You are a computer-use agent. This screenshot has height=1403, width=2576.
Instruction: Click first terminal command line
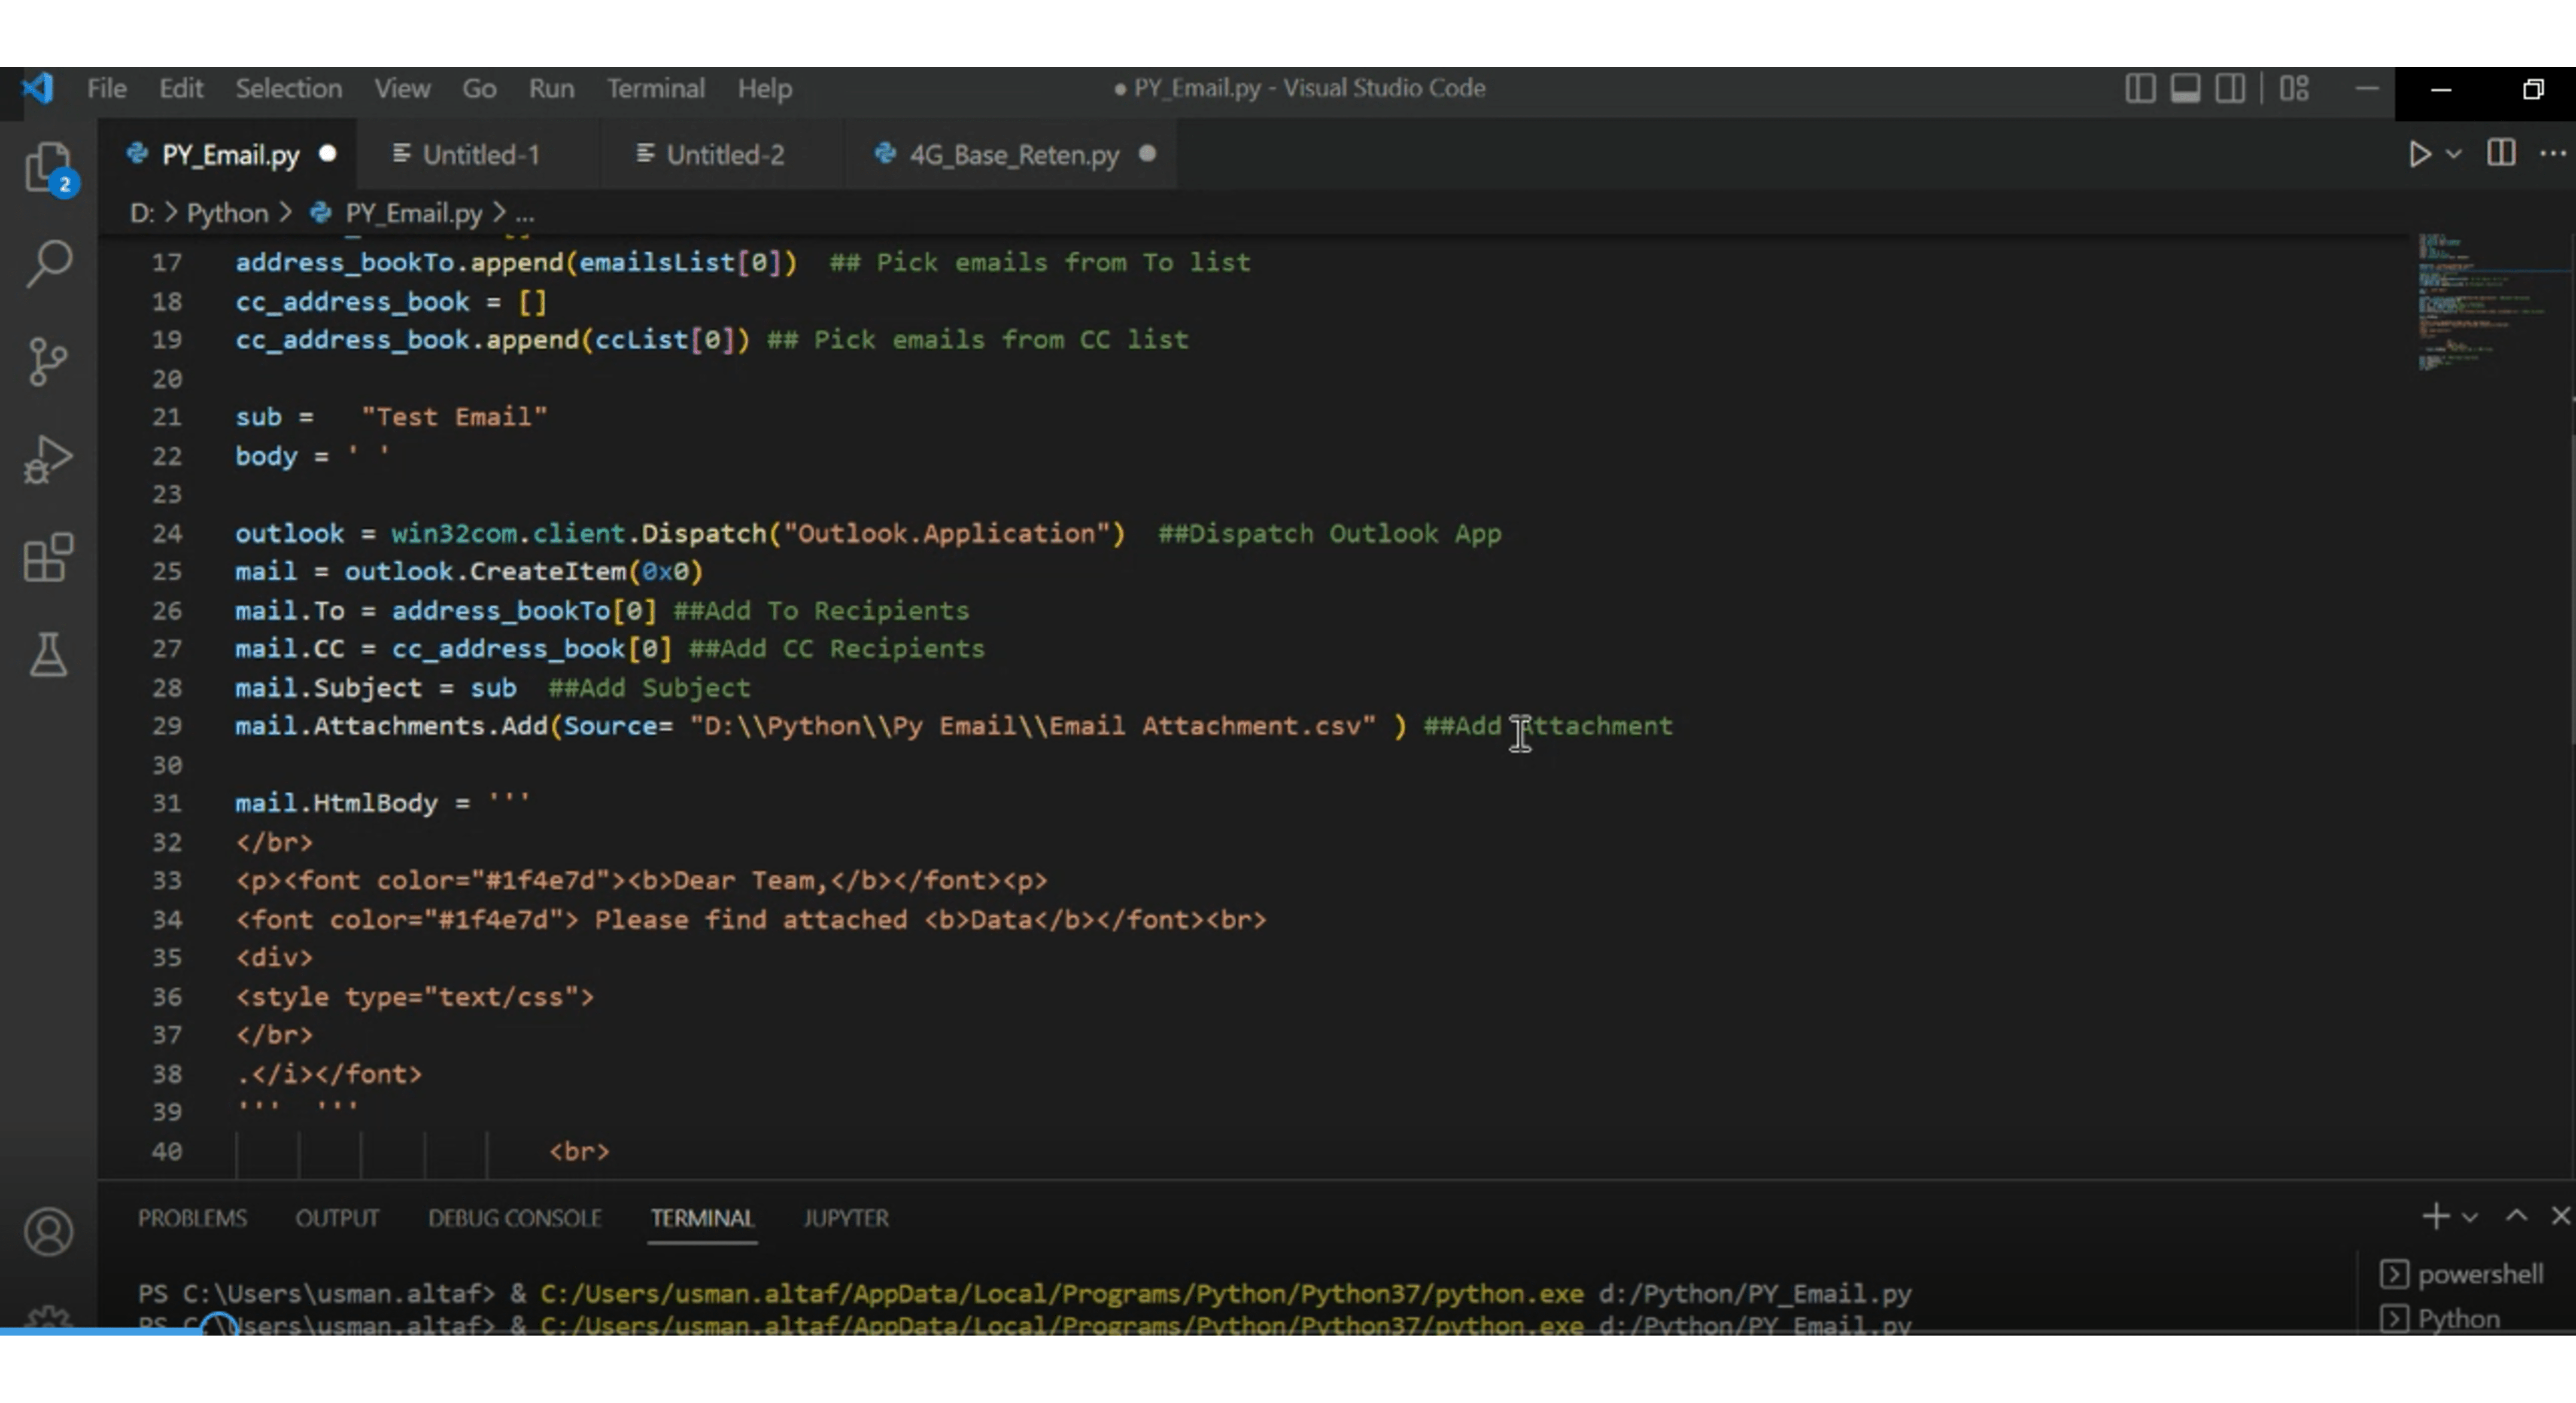point(1024,1293)
